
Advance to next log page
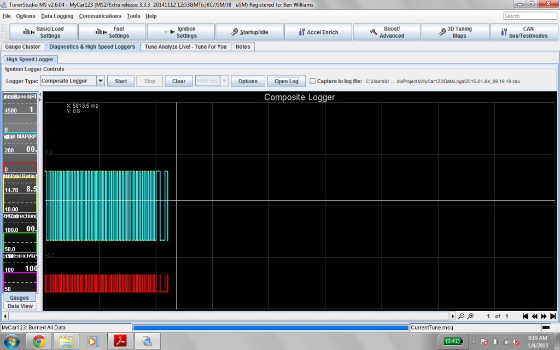click(x=544, y=316)
